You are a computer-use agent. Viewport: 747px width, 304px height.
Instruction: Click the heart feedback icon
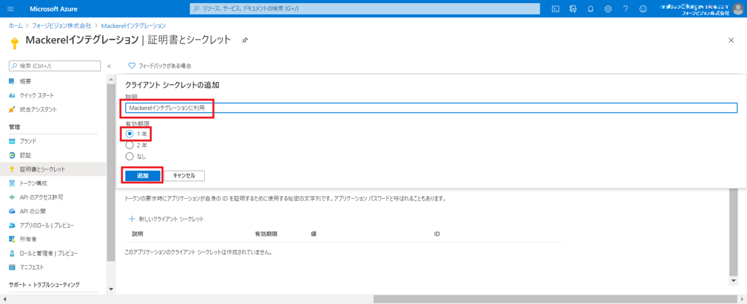pyautogui.click(x=132, y=65)
